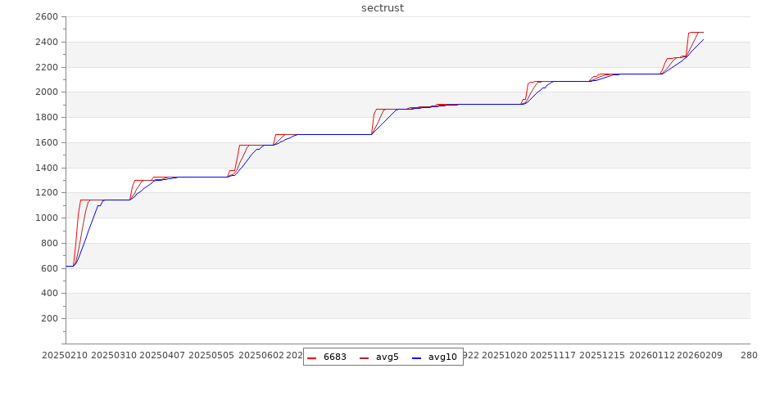766x409 pixels.
Task: Click the 2600 y-axis value label
Action: point(47,17)
